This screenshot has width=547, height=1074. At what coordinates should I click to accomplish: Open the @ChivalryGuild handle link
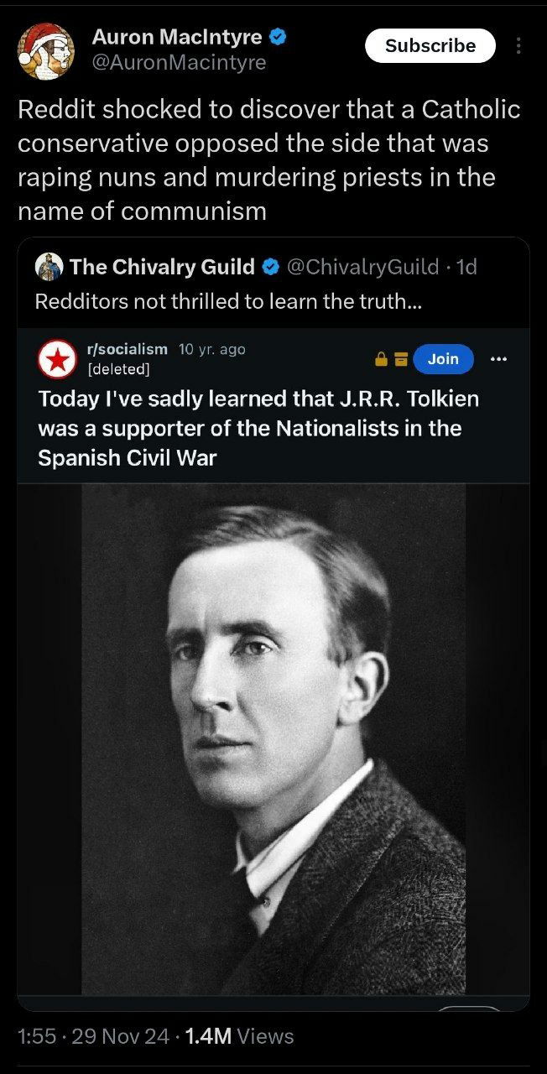tap(362, 267)
